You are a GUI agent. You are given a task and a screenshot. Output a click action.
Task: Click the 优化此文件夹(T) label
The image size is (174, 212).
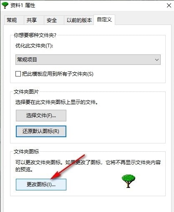click(x=34, y=46)
